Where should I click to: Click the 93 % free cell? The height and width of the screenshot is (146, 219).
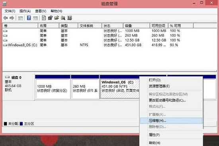[x=174, y=45]
